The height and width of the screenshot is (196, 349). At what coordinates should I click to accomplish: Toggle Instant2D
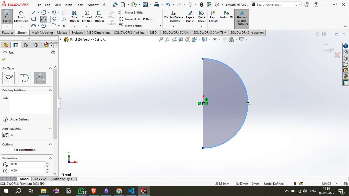coord(227,15)
